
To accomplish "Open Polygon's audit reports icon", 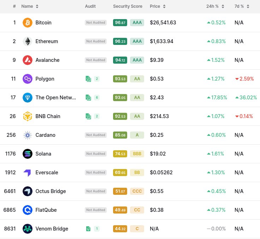I will [88, 79].
